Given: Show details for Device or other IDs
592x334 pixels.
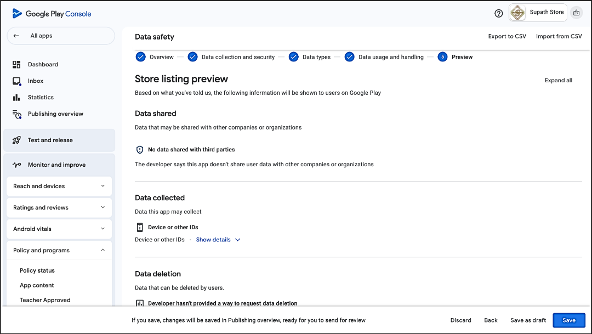Looking at the screenshot, I should coord(218,240).
